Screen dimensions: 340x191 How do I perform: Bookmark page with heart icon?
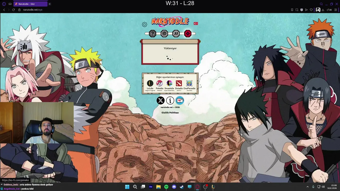311,10
